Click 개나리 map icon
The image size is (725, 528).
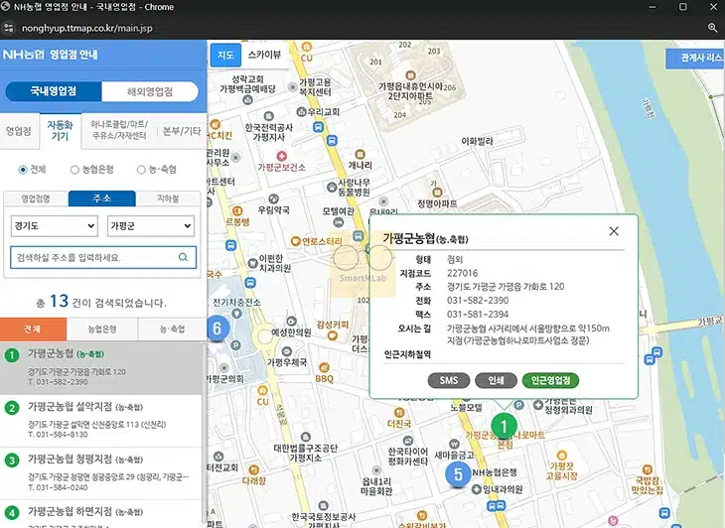click(361, 154)
